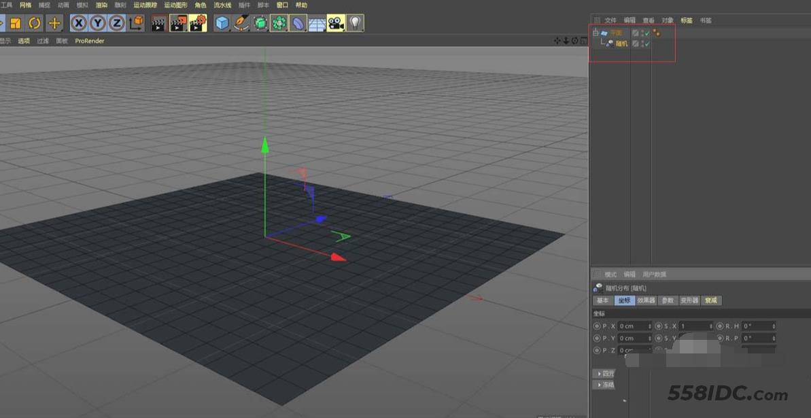Image resolution: width=811 pixels, height=418 pixels.
Task: Click the P.X position input field
Action: (635, 326)
